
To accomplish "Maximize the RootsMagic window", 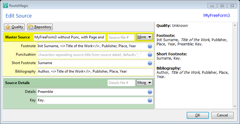I will pyautogui.click(x=222, y=6).
